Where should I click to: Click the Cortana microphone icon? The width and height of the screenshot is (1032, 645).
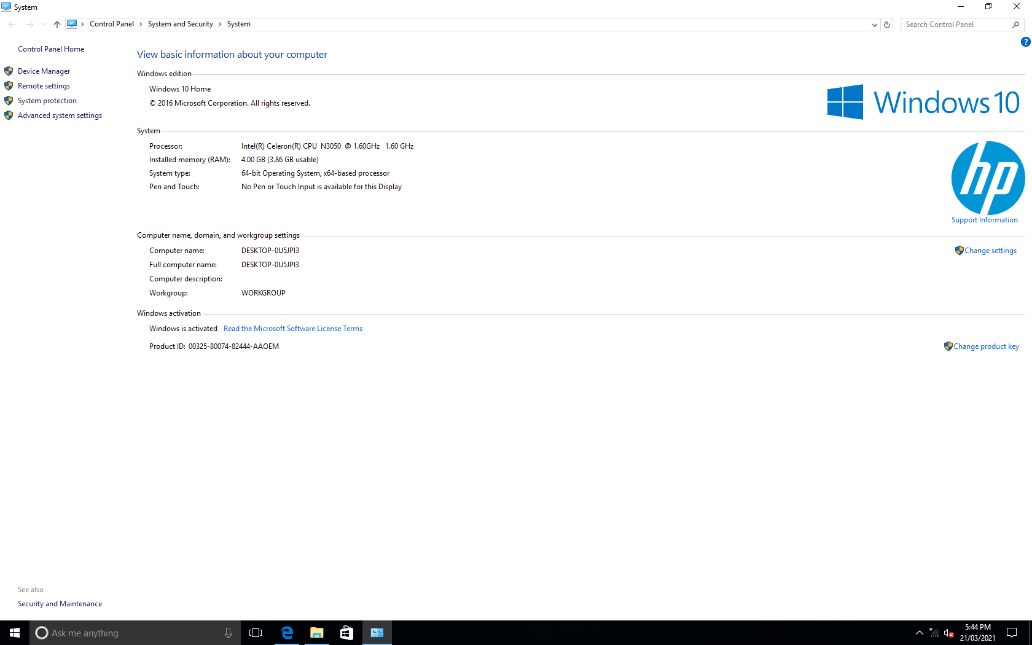click(x=227, y=632)
